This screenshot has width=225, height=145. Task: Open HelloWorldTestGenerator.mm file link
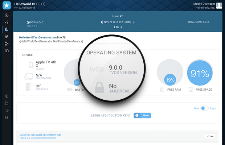[38, 37]
